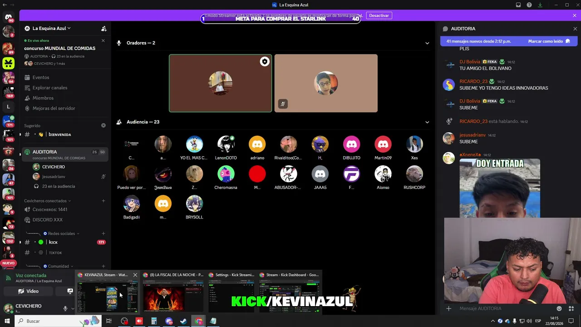
Task: Open Discord direct messages home icon
Action: [x=8, y=17]
